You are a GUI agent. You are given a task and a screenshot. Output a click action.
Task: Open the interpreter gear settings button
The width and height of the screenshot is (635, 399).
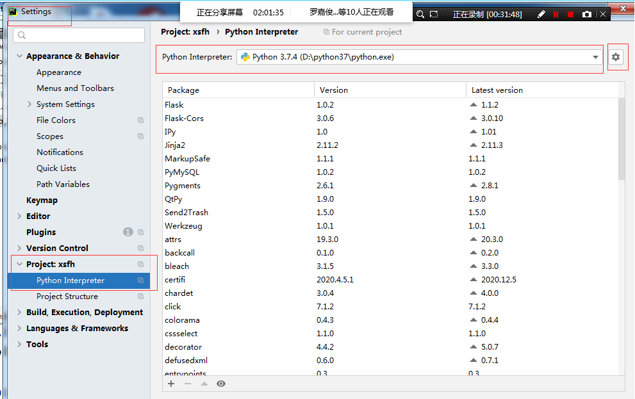click(x=616, y=57)
